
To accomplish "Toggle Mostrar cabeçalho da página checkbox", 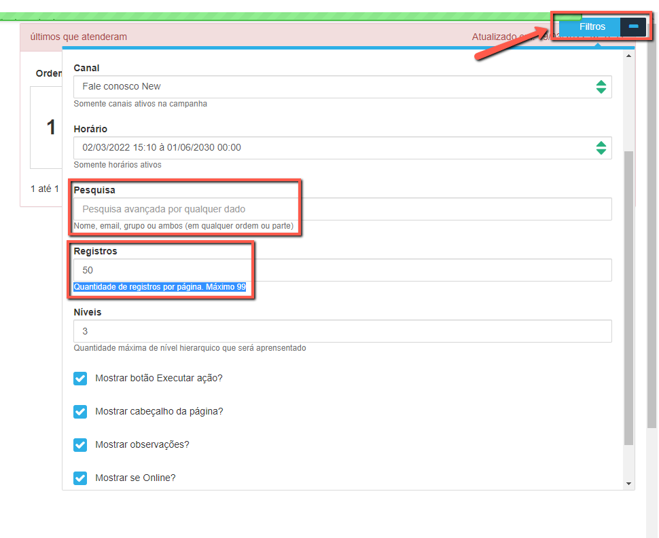I will (x=80, y=412).
